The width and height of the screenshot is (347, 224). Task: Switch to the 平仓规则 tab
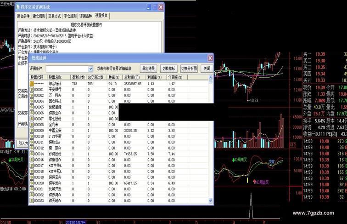point(70,16)
